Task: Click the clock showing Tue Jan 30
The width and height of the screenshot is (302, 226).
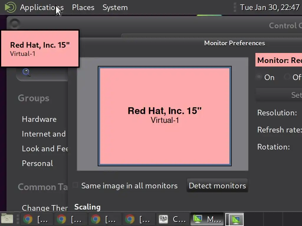Action: coord(270,7)
